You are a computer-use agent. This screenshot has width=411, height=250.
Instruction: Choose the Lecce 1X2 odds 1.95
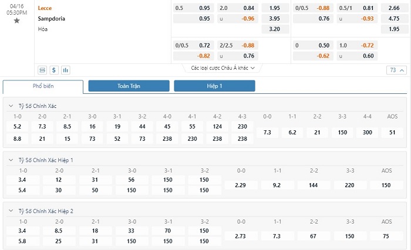coord(275,8)
